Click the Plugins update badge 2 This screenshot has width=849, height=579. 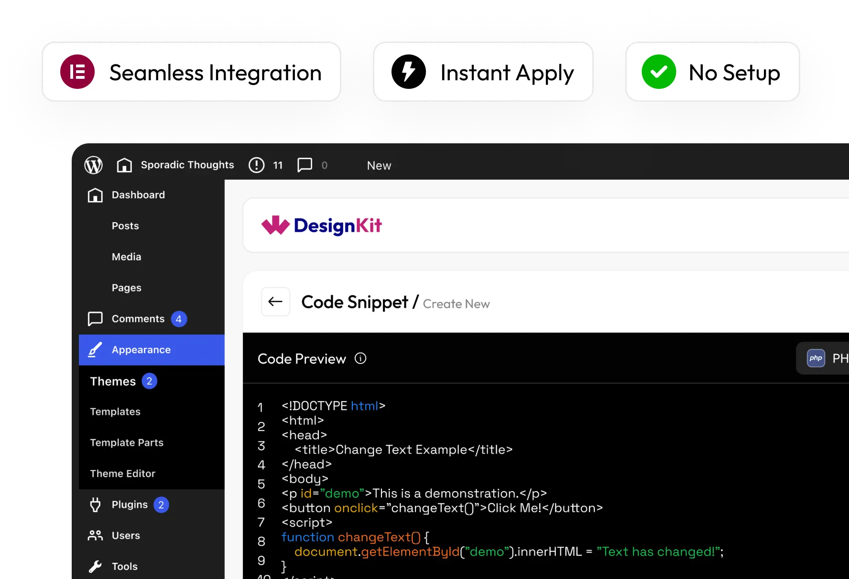(161, 505)
